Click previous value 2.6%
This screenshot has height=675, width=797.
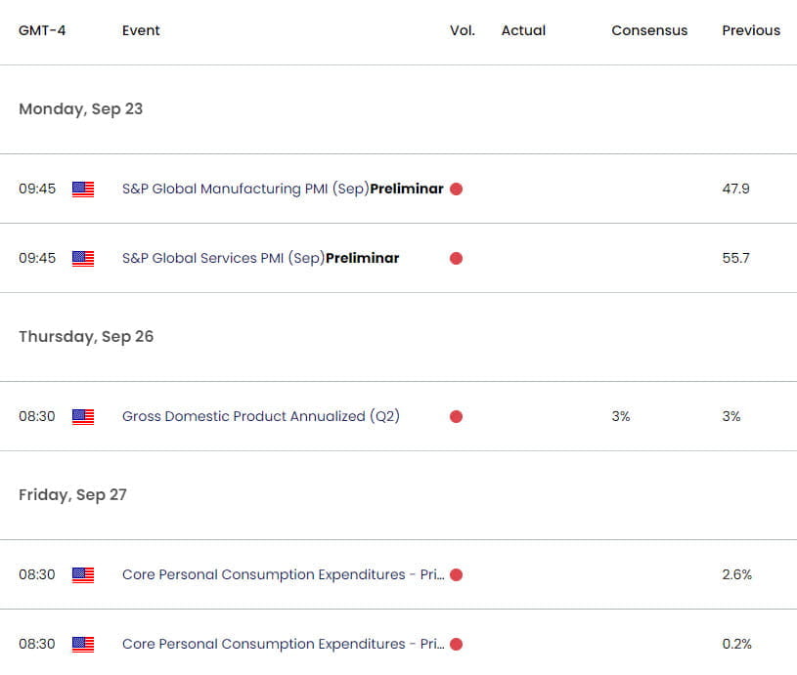[x=737, y=574]
